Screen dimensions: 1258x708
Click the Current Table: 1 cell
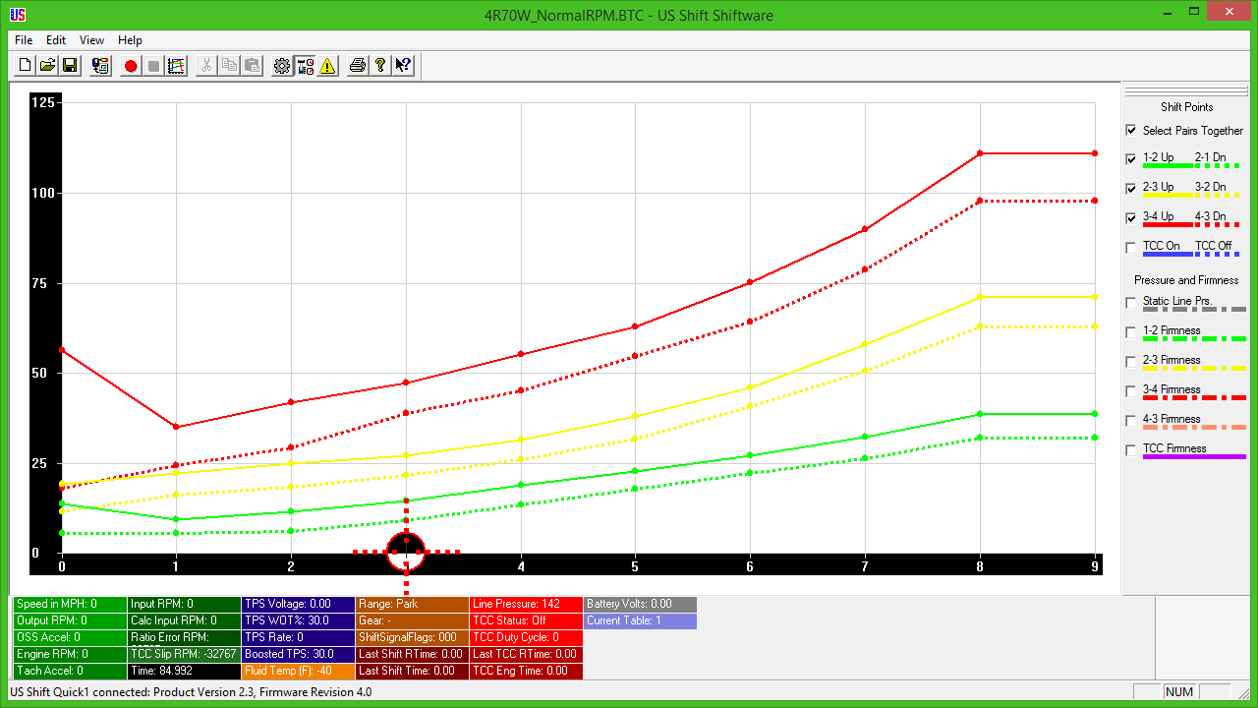click(640, 620)
